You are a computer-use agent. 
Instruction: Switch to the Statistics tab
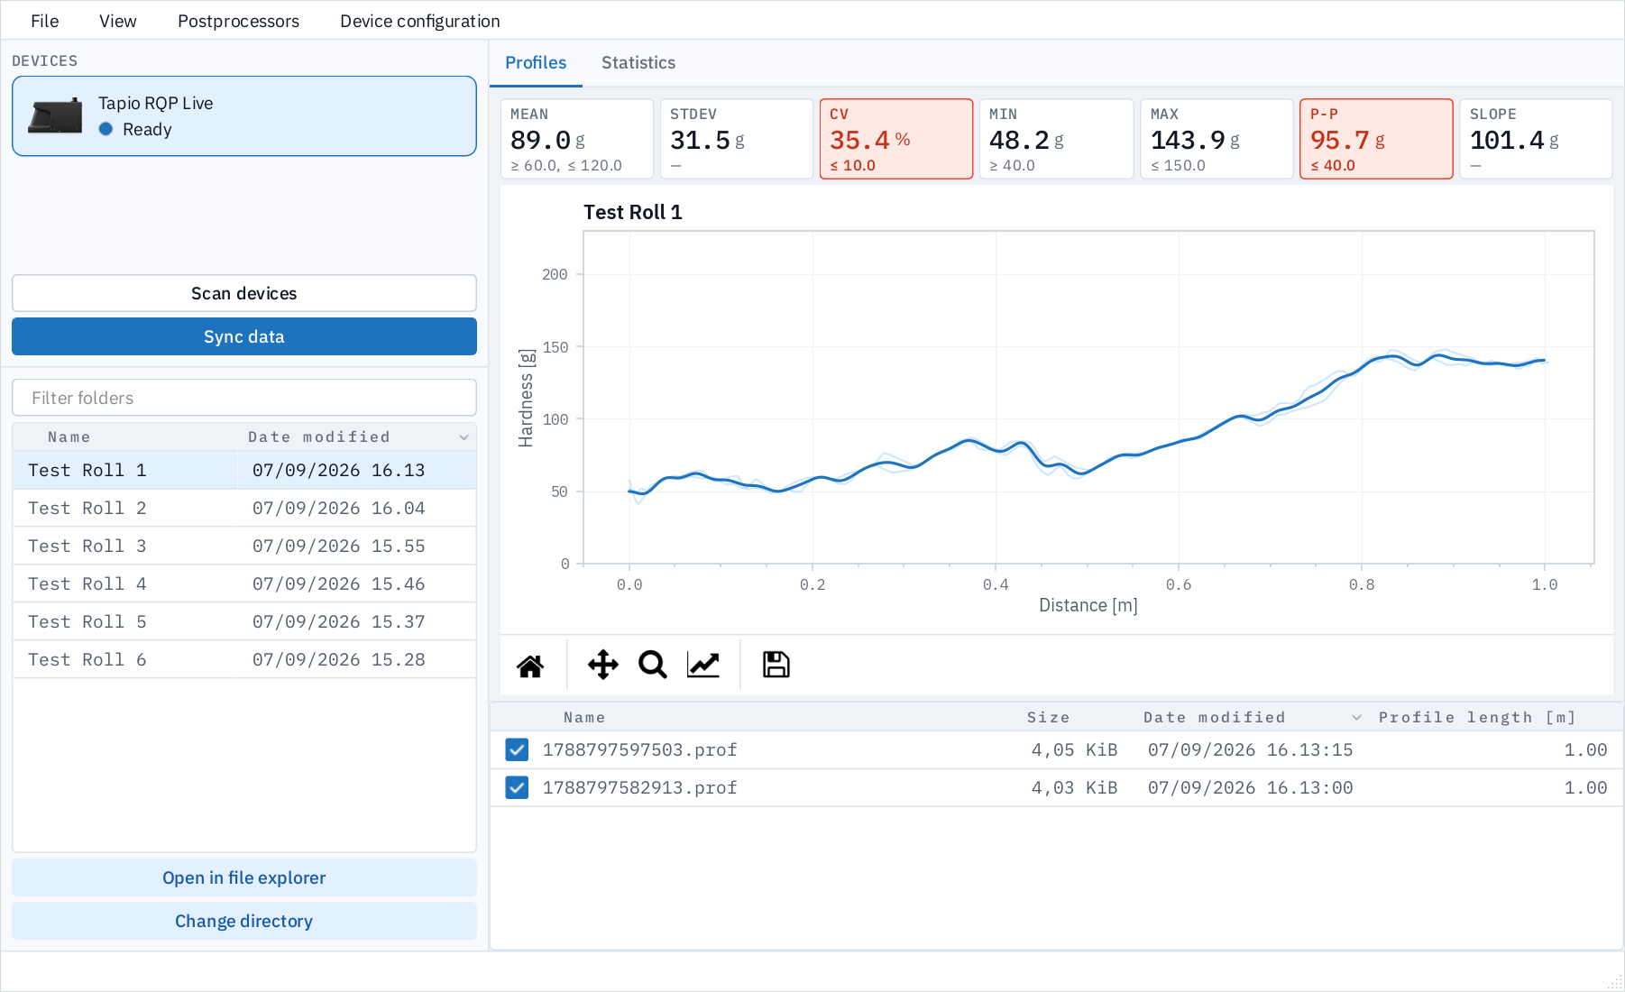[x=638, y=62]
